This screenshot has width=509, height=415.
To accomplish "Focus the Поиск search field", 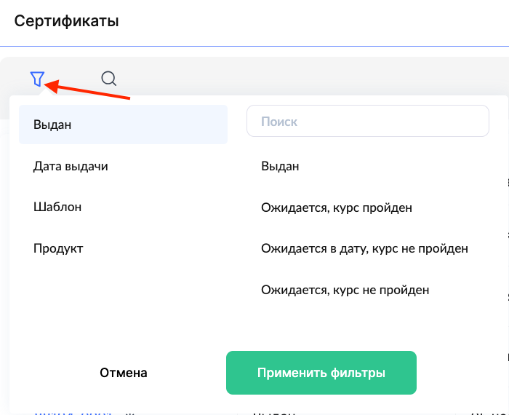I will coord(367,122).
